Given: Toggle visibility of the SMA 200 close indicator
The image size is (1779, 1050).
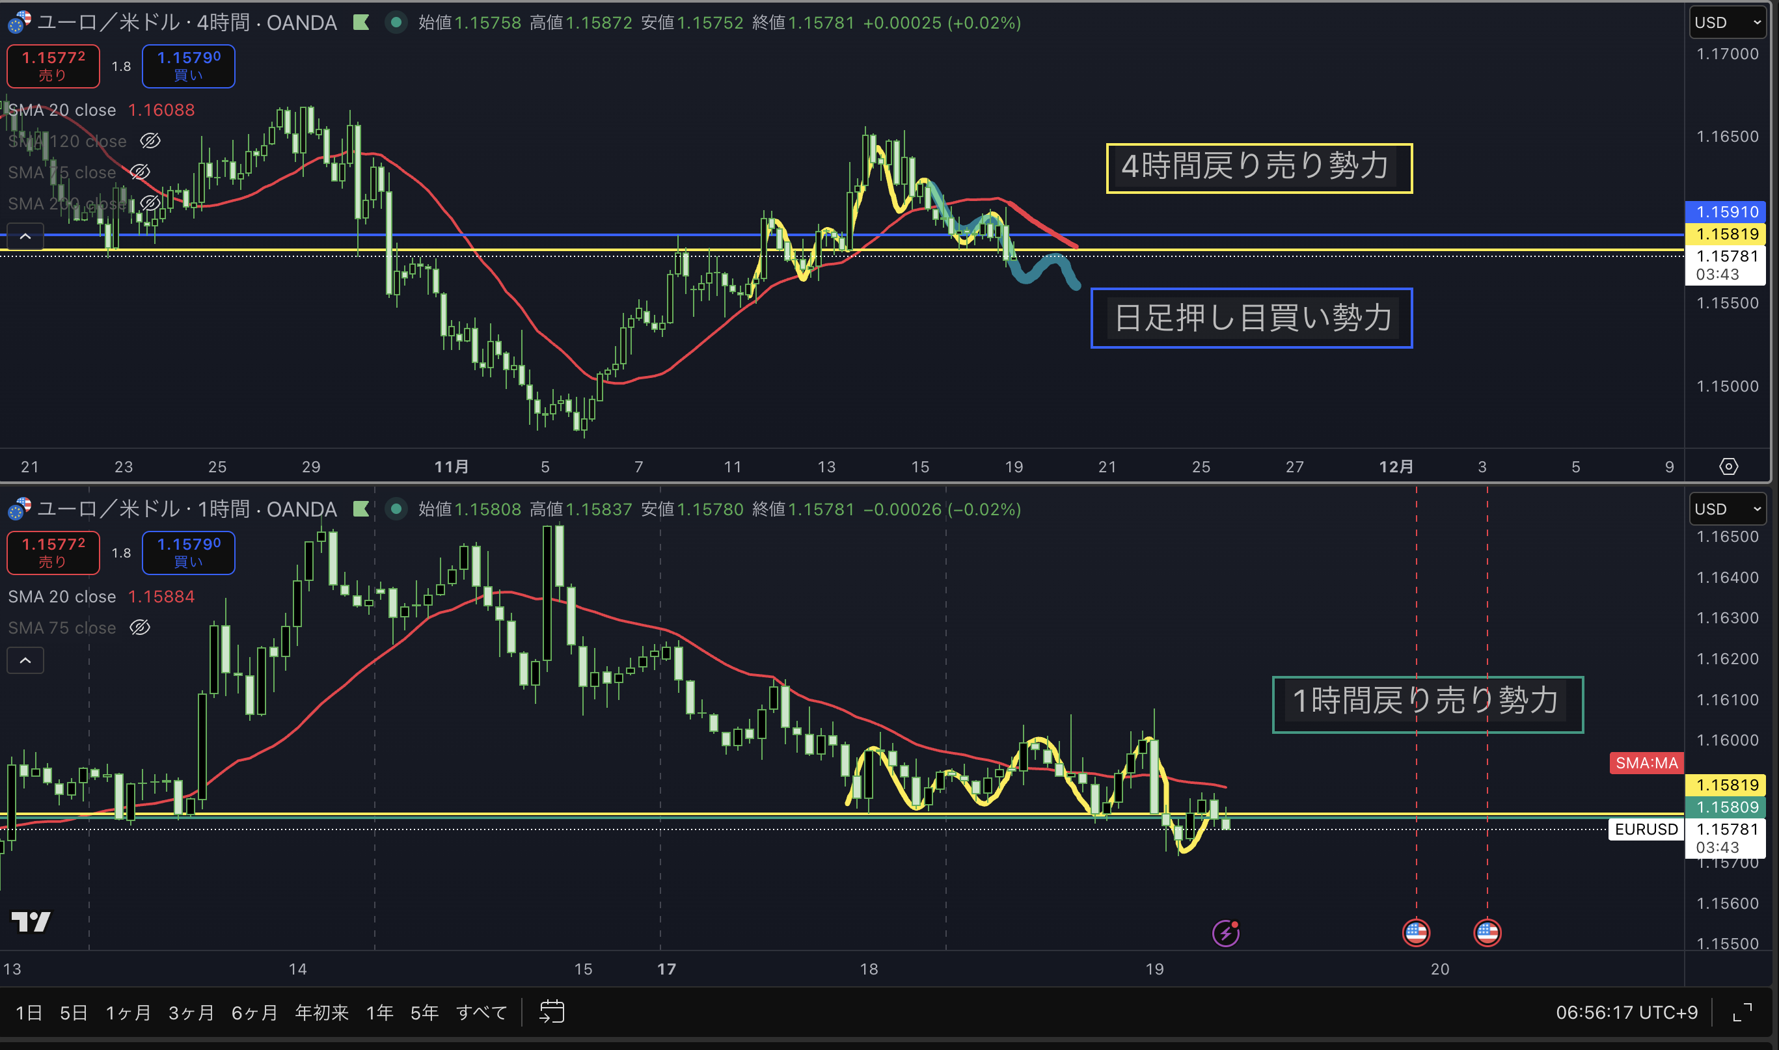Looking at the screenshot, I should point(150,203).
